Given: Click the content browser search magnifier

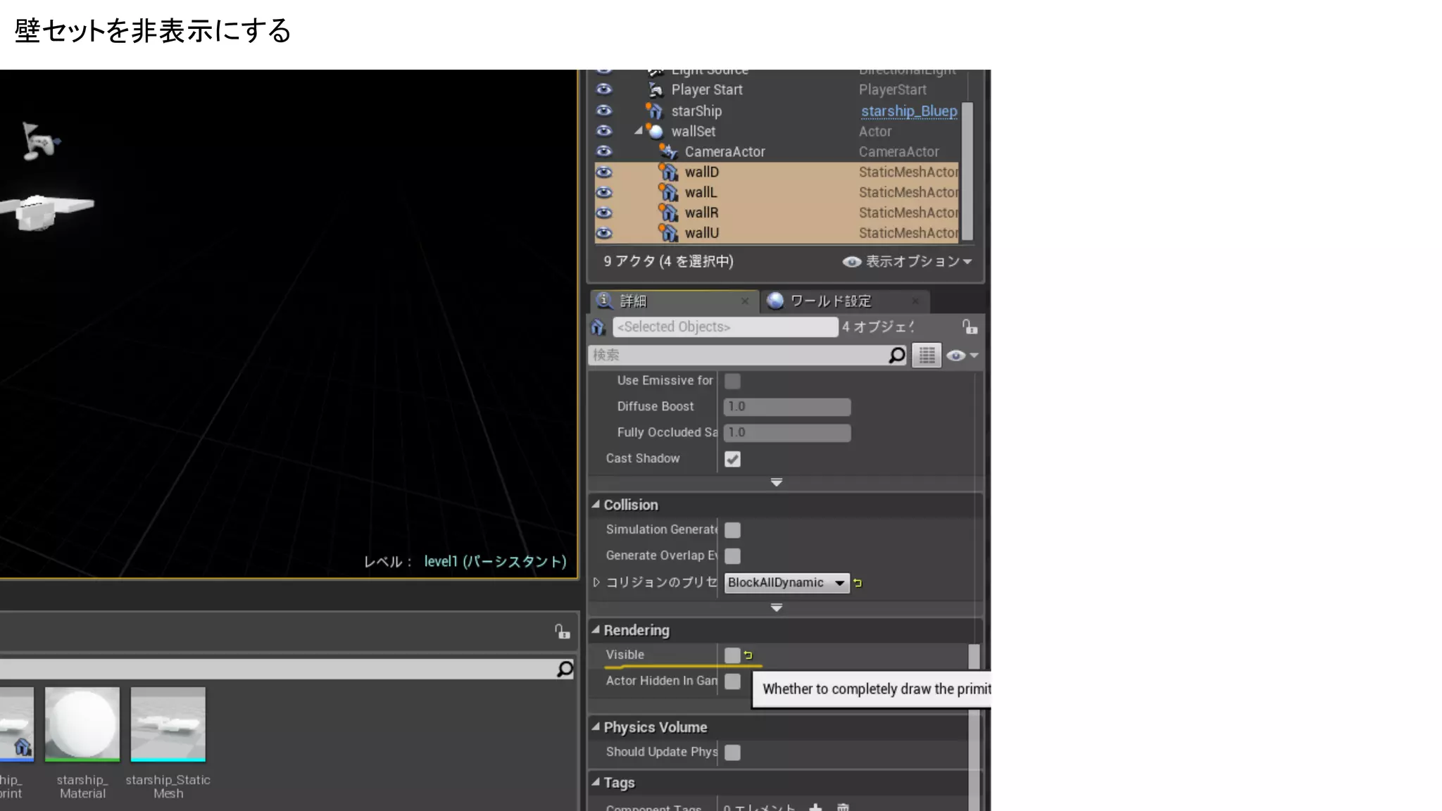Looking at the screenshot, I should pyautogui.click(x=565, y=669).
